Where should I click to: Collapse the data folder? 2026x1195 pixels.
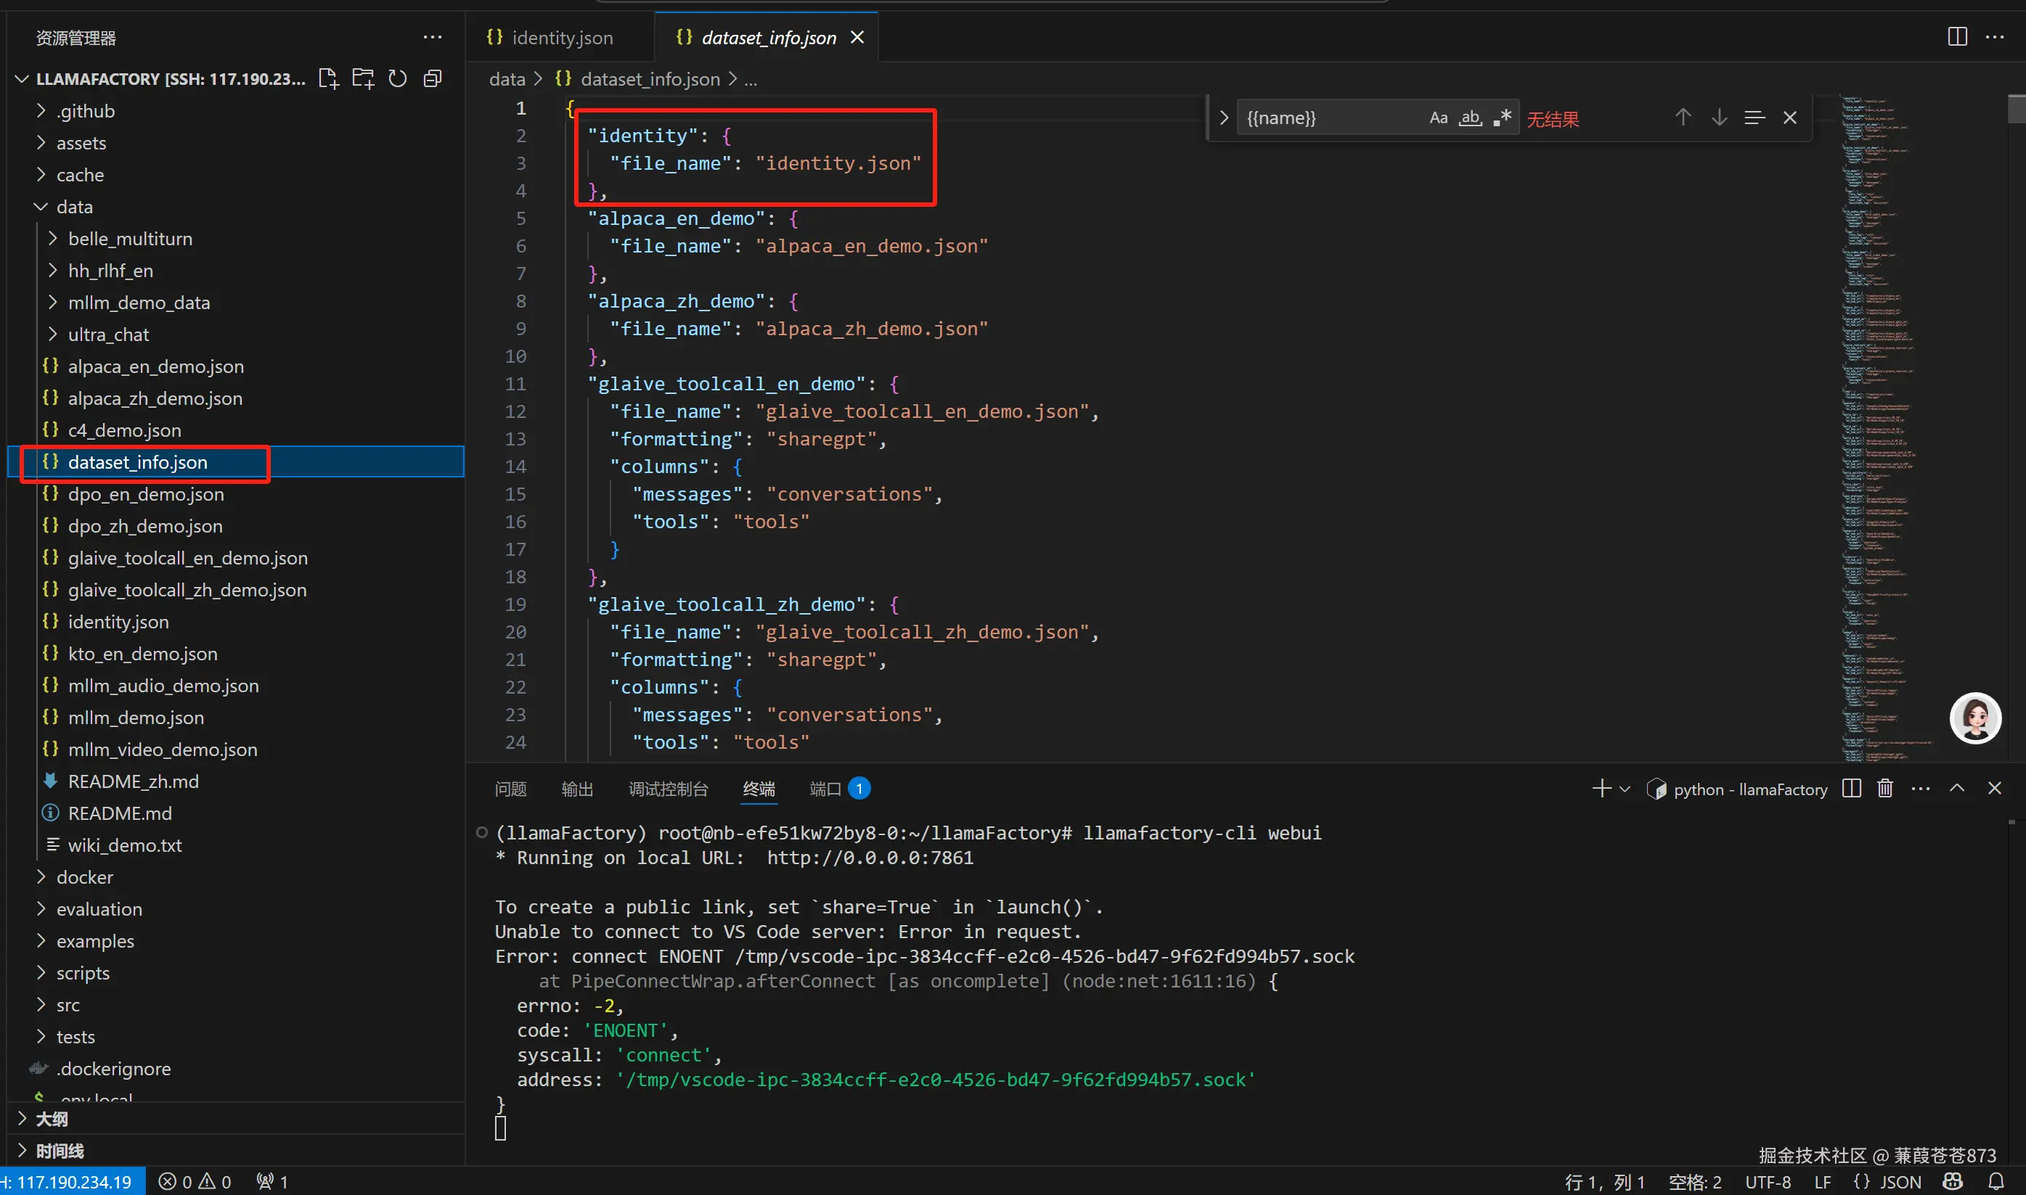coord(74,207)
